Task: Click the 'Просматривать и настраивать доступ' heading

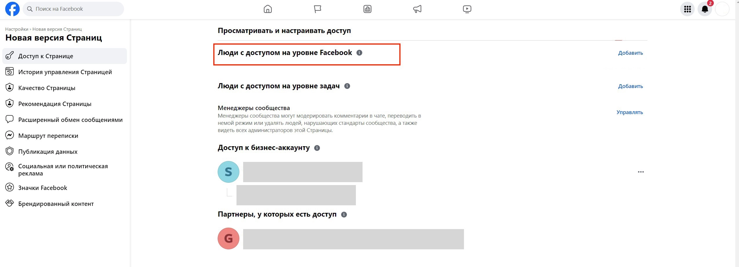Action: pos(284,31)
